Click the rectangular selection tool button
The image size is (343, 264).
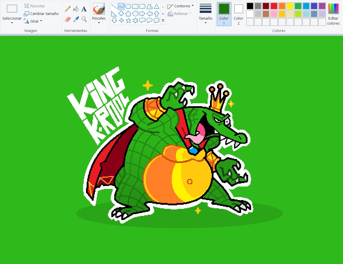coord(12,9)
